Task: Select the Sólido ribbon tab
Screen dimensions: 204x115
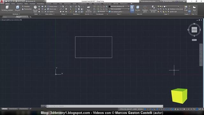Action: click(13, 4)
